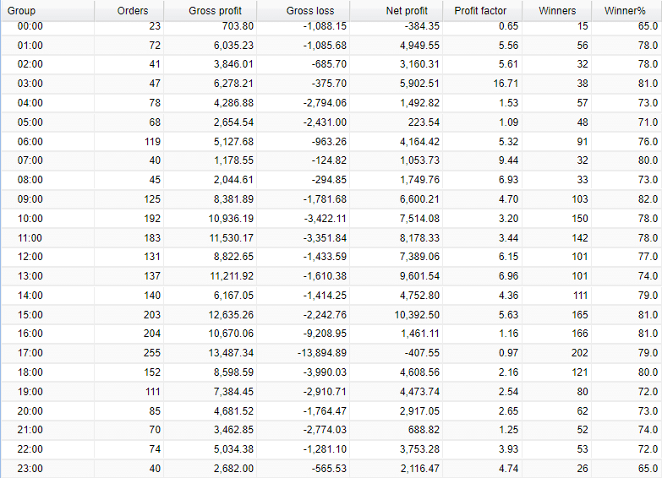Image resolution: width=662 pixels, height=478 pixels.
Task: Sort by the Winners column header
Action: 557,10
